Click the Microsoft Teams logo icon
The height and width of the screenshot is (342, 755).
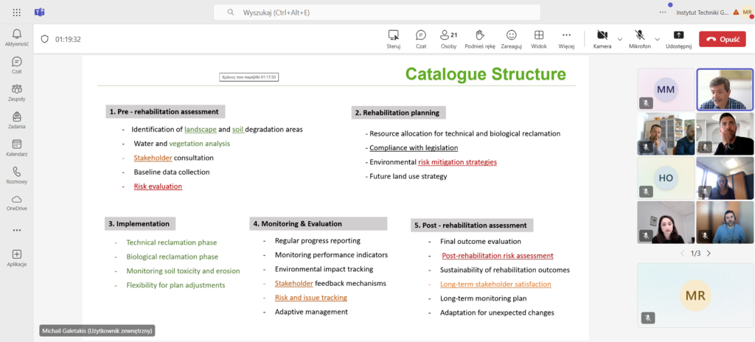(x=40, y=13)
